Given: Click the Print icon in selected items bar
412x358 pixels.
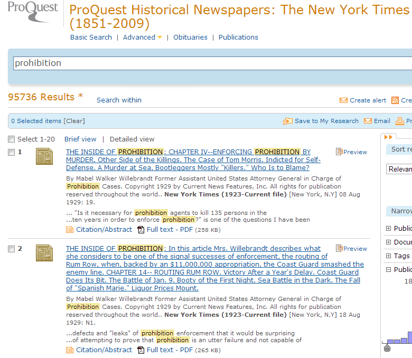Looking at the screenshot, I should 400,121.
